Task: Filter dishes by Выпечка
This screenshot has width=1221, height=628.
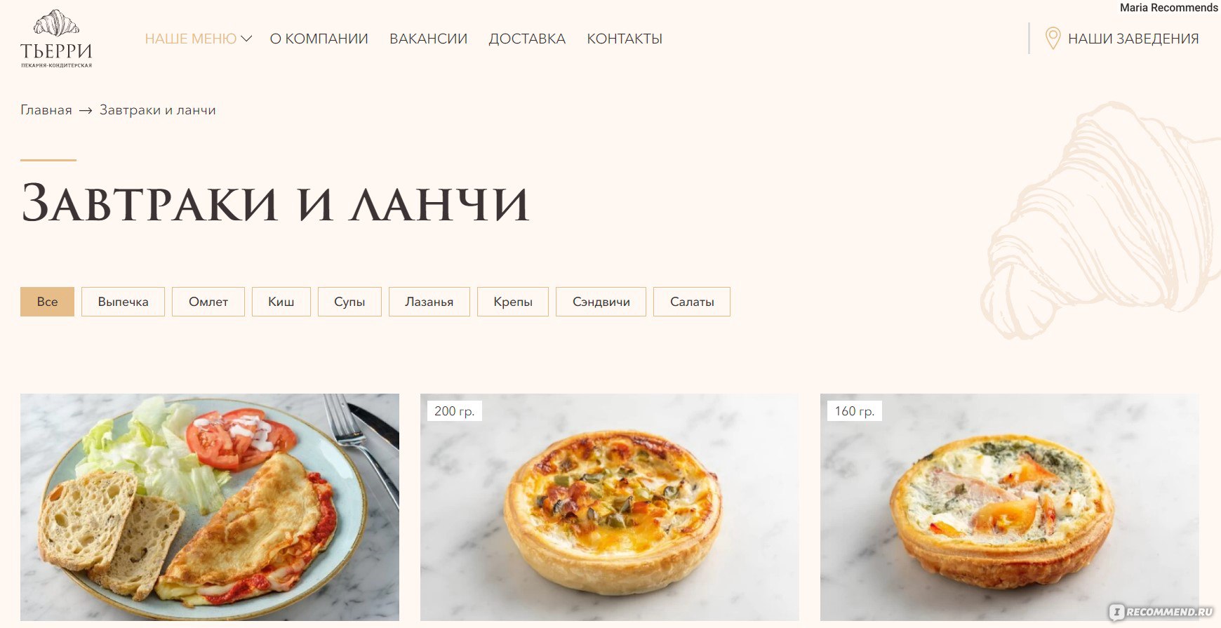Action: [123, 302]
